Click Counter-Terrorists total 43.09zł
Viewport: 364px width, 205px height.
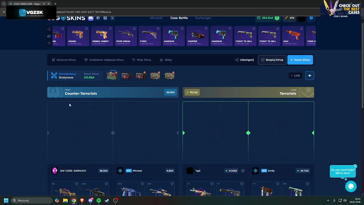[170, 92]
